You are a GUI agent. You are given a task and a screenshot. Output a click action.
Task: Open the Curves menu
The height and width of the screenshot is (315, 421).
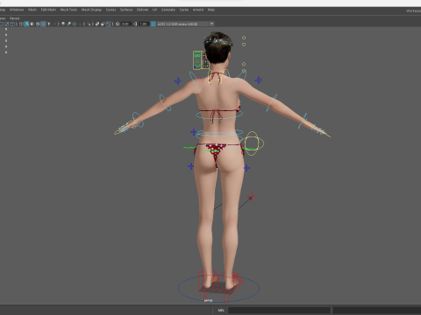point(111,10)
